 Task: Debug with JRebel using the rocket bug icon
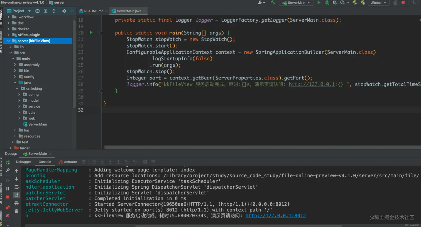point(363,3)
